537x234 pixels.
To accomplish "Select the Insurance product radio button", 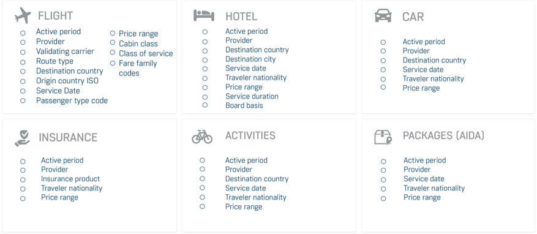I will point(23,179).
